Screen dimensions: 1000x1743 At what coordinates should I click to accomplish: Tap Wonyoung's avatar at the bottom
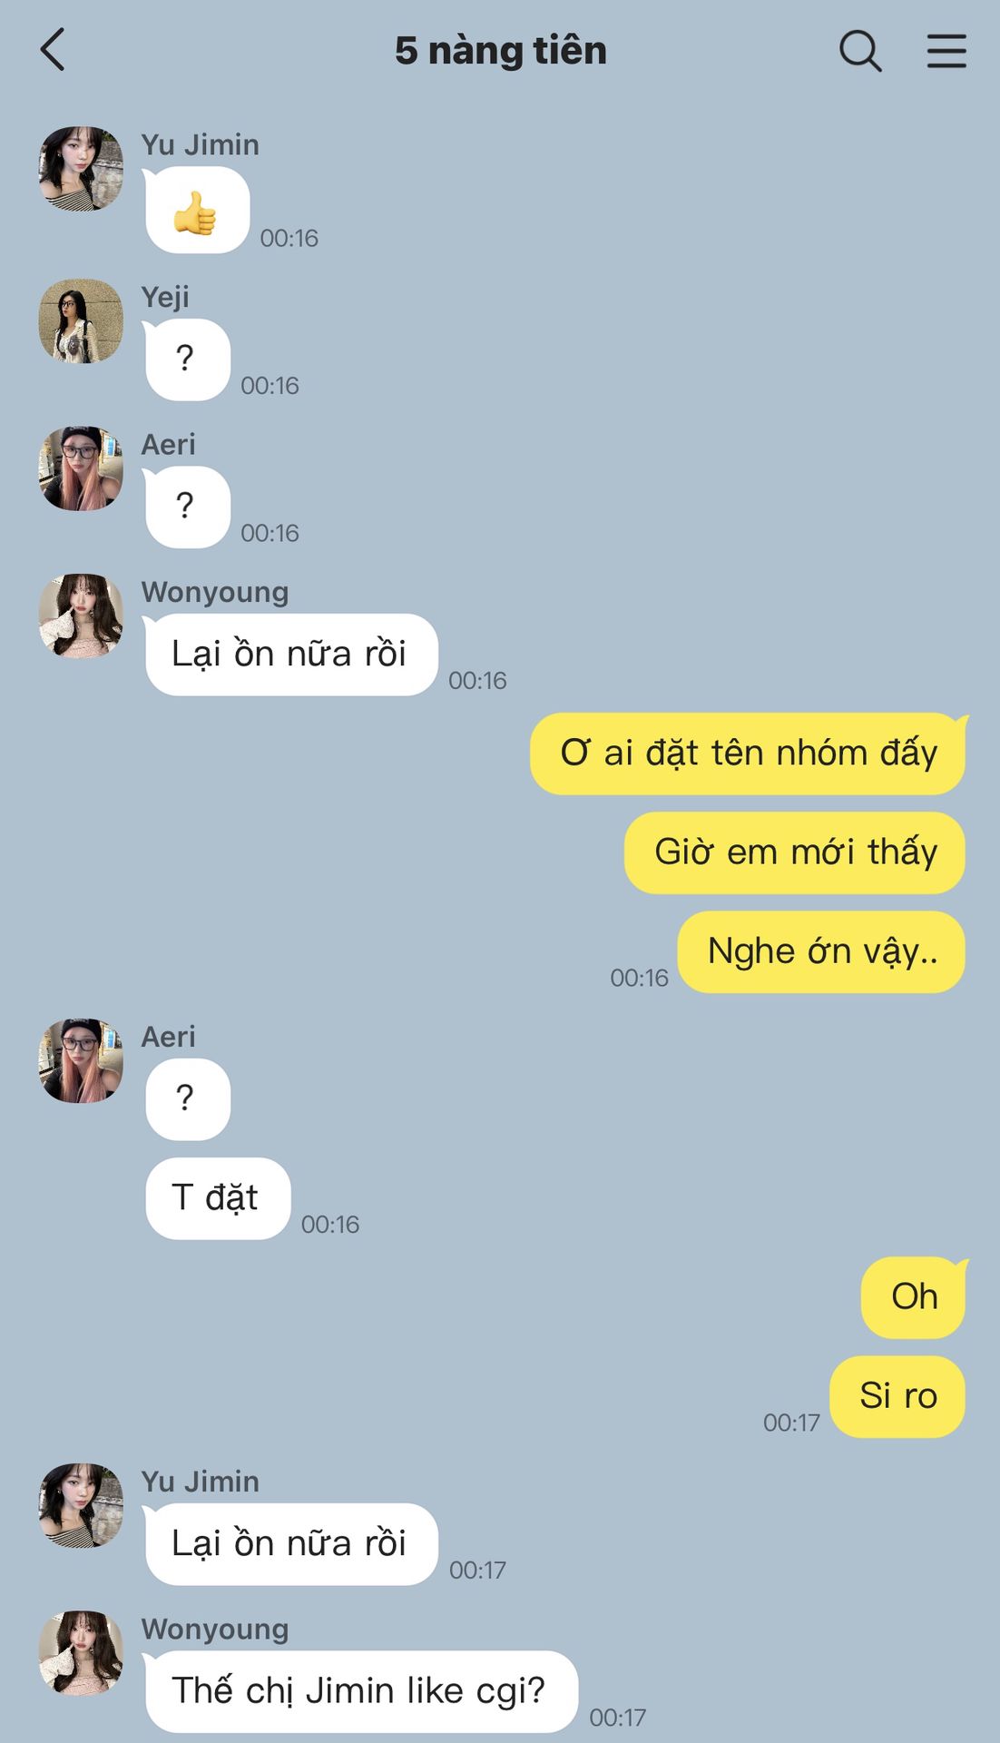click(x=81, y=1653)
